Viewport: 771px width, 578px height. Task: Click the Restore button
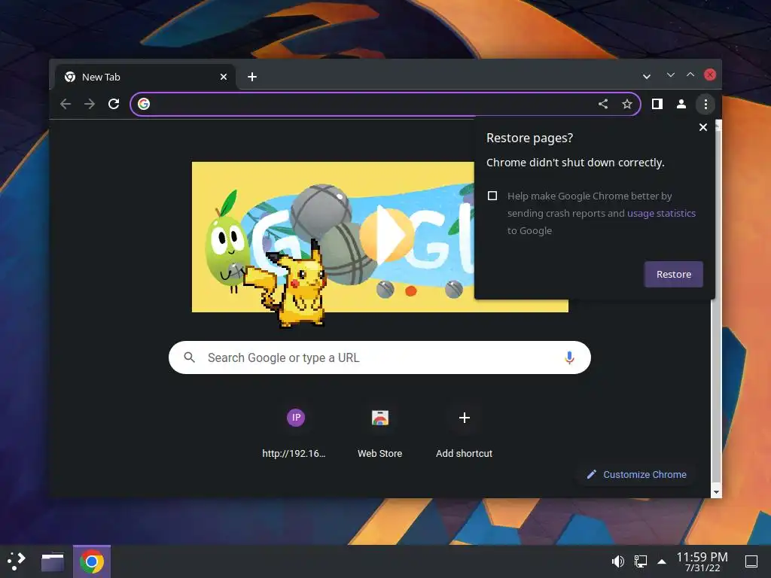click(x=674, y=274)
